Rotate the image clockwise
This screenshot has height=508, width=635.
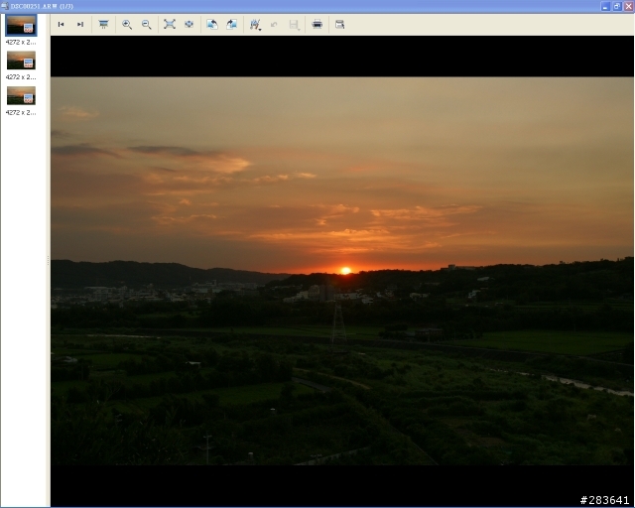coord(231,24)
